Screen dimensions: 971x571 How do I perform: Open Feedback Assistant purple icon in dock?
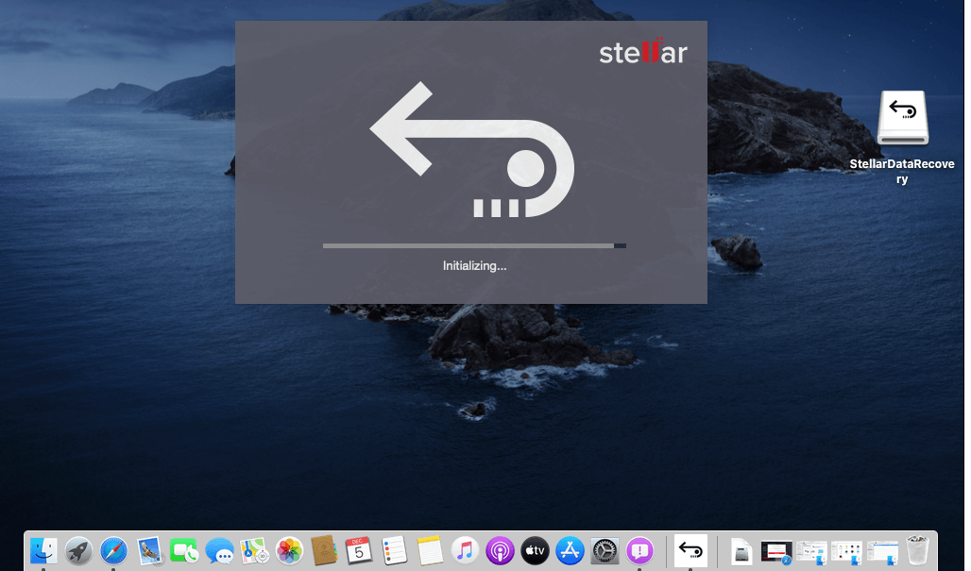[x=639, y=550]
